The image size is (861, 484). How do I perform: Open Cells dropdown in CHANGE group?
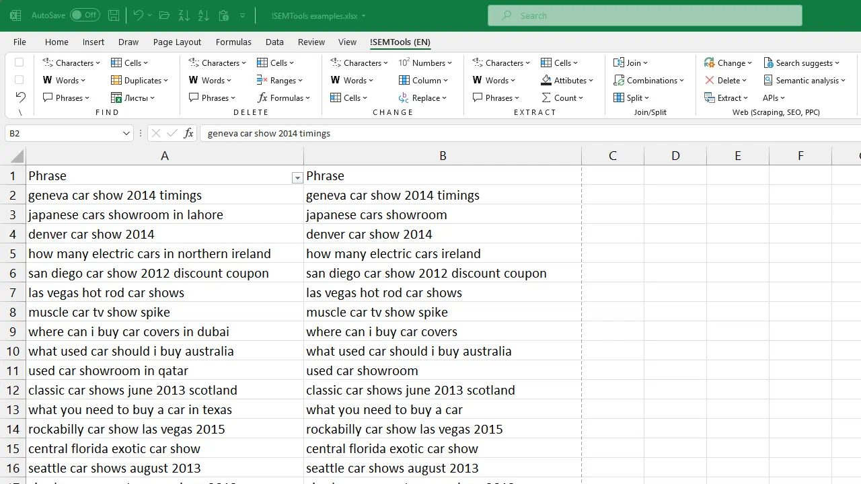point(350,97)
